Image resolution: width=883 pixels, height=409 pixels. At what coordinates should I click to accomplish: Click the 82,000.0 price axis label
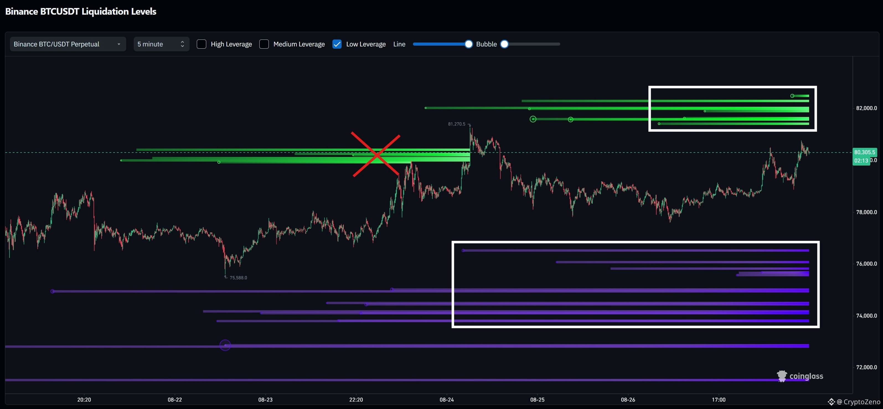click(867, 108)
